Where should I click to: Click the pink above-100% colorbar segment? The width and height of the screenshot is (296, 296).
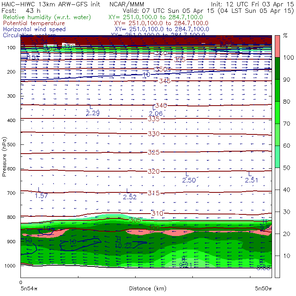(277, 46)
